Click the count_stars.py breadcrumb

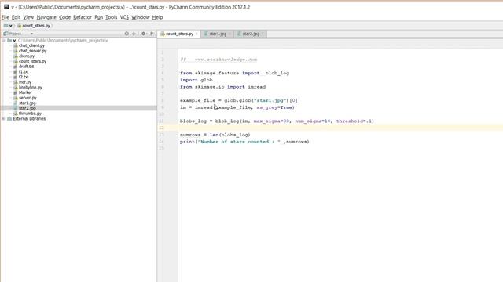click(34, 26)
